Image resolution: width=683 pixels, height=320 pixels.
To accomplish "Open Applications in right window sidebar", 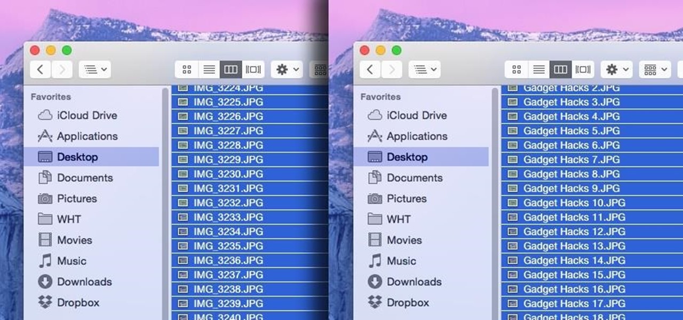I will point(422,136).
